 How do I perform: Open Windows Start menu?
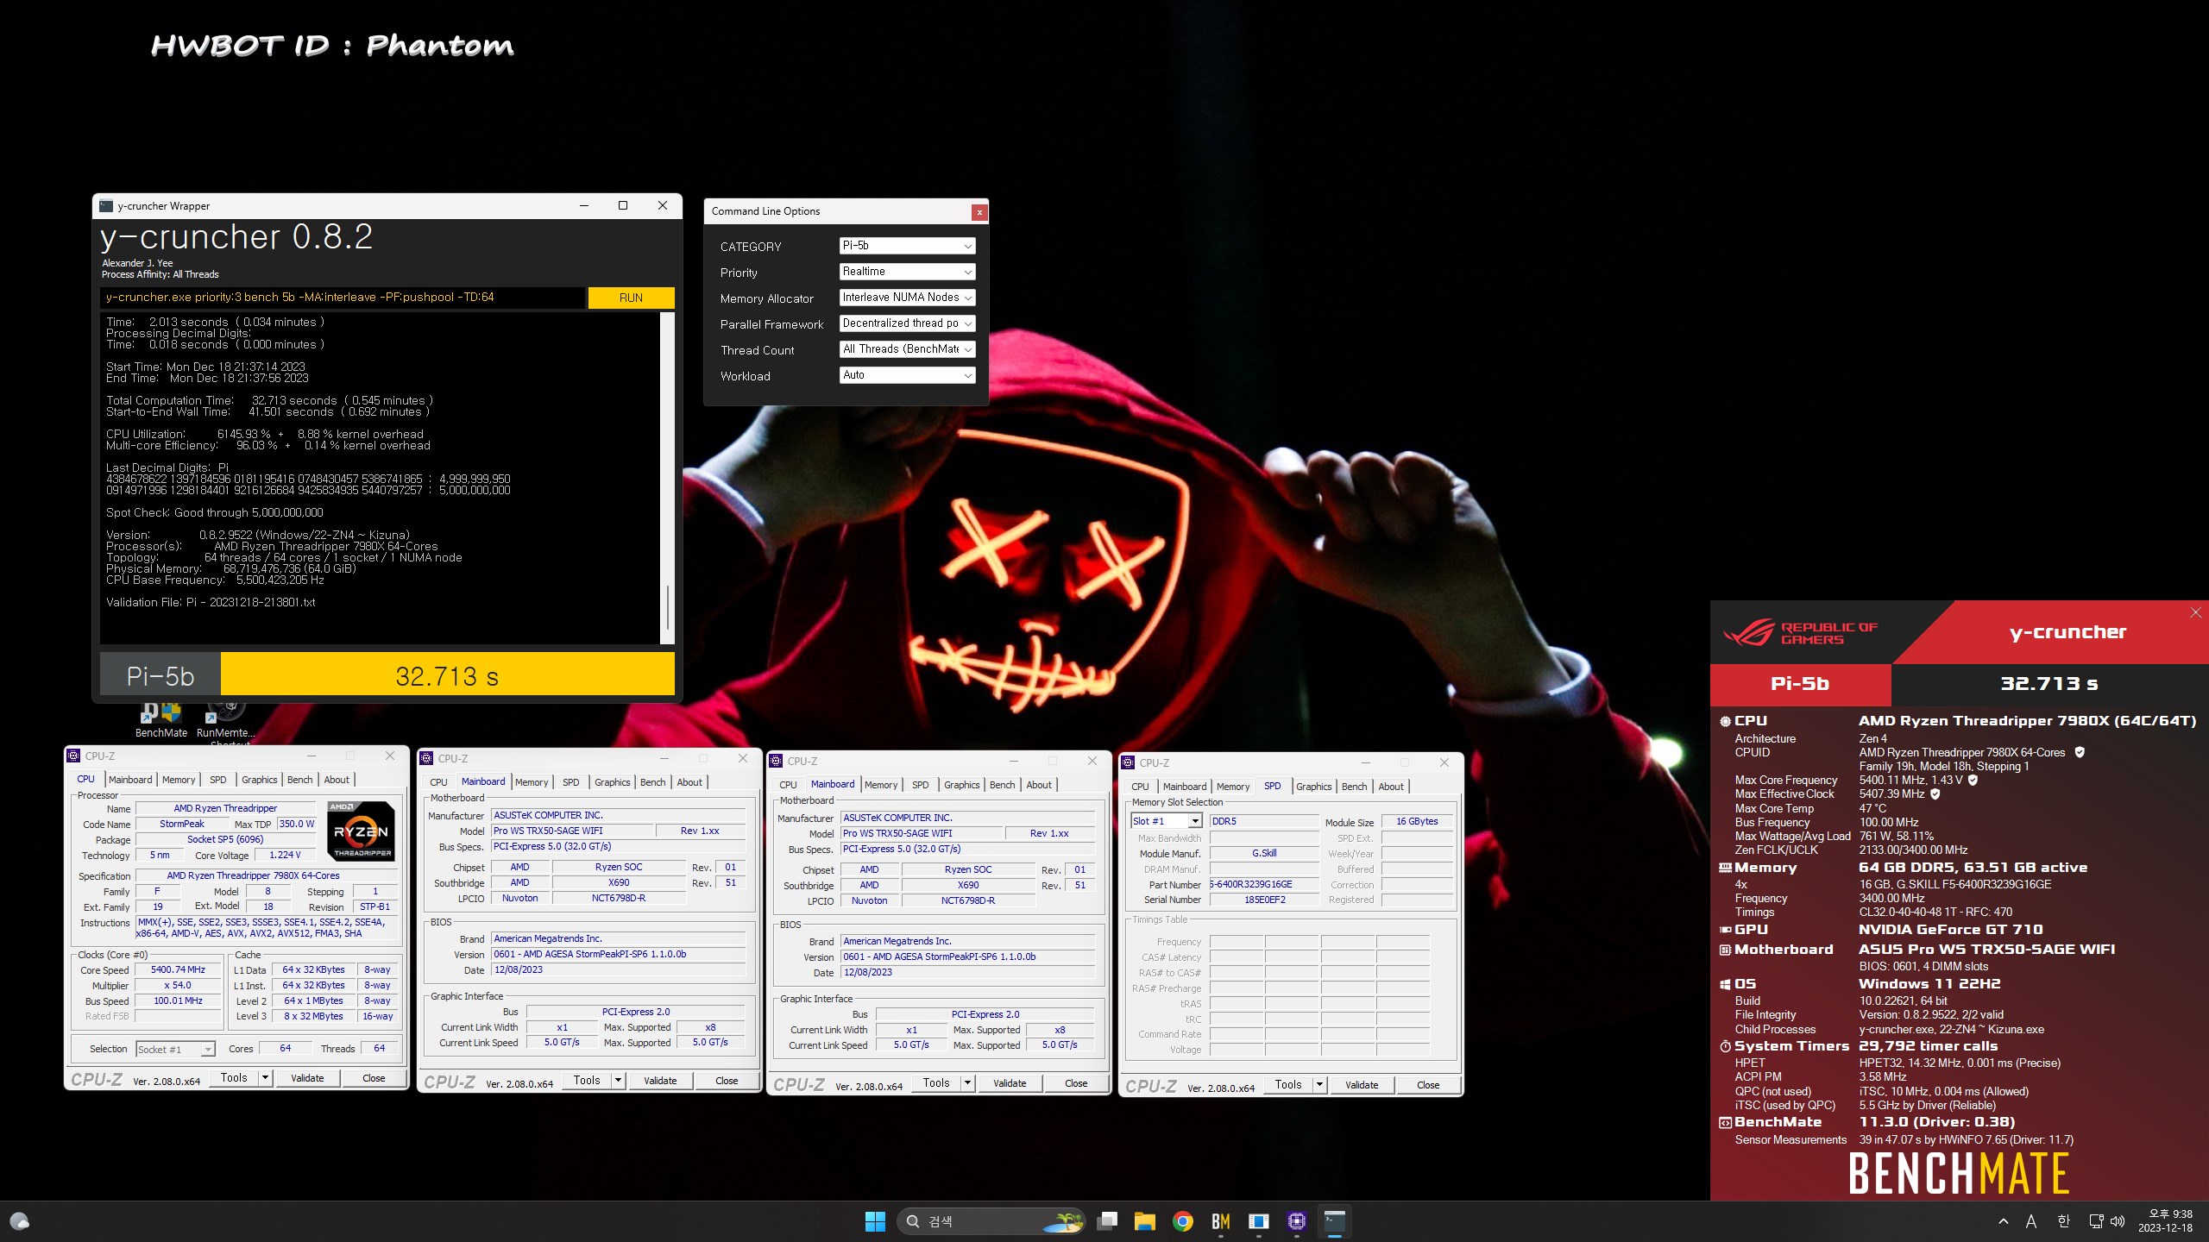875,1221
